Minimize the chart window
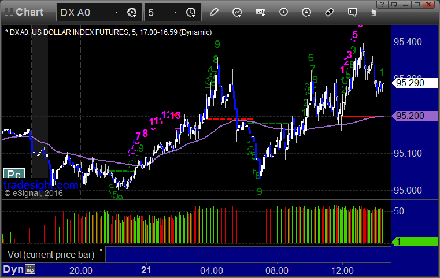The width and height of the screenshot is (440, 278). click(x=405, y=4)
